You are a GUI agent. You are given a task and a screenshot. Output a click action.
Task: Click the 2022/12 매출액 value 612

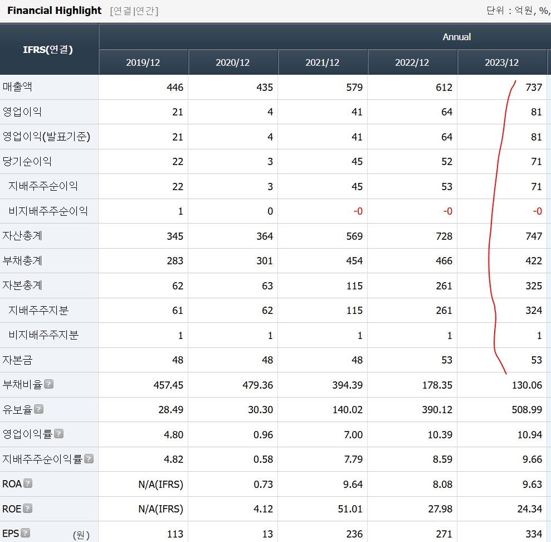point(444,87)
